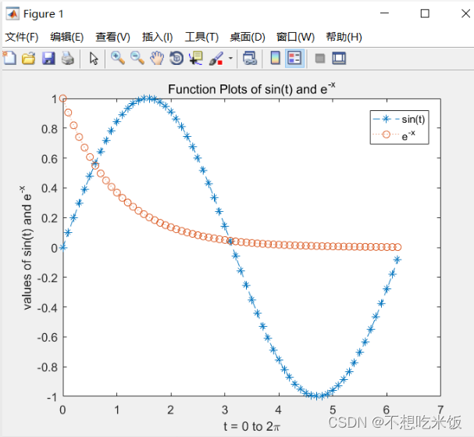Select the Data Cursor tool
The image size is (474, 437).
click(196, 58)
